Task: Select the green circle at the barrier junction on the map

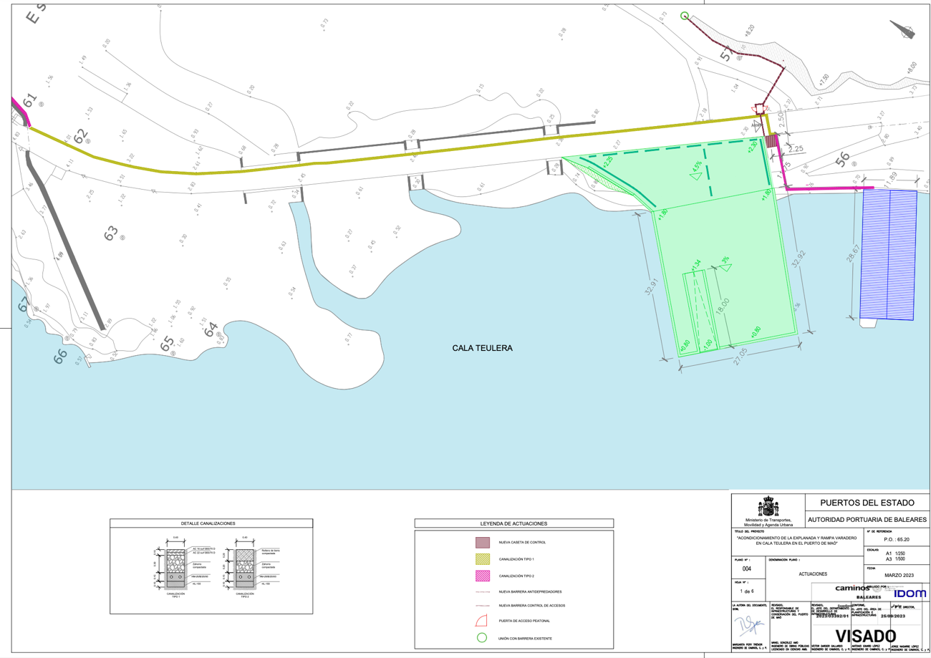Action: pos(685,15)
